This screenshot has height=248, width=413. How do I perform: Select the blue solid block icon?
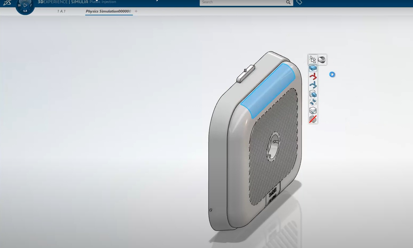pos(313,68)
